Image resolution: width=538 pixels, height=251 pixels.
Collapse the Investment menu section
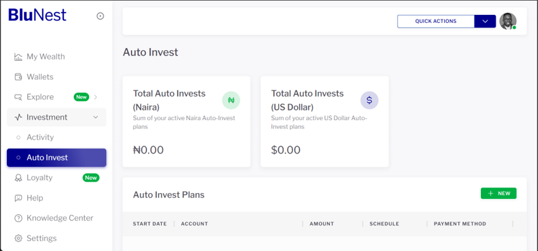(96, 117)
